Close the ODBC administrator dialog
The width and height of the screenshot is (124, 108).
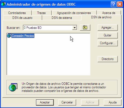(x=120, y=4)
